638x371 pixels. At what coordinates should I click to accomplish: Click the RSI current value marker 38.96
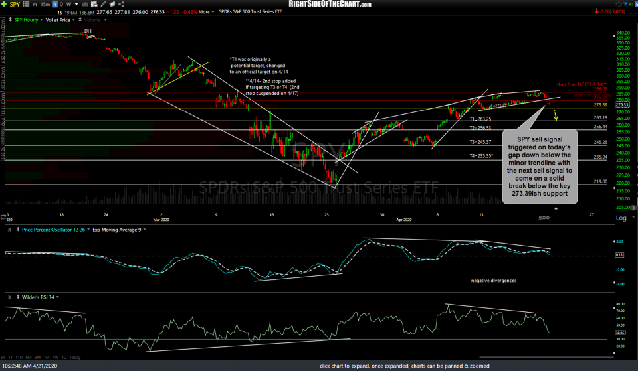click(x=620, y=333)
